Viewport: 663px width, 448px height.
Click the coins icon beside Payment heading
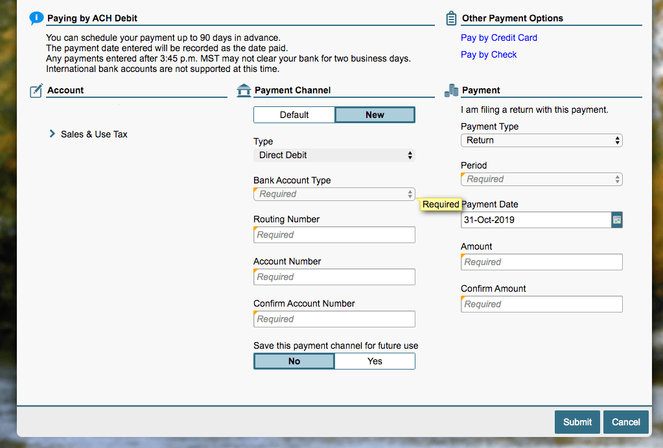coord(451,90)
